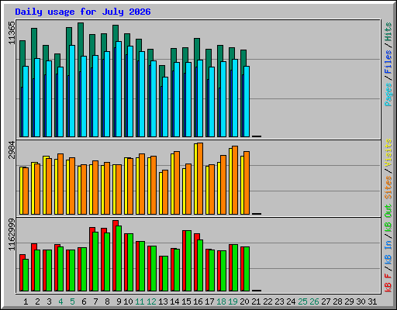Viewport: 397px width, 310px height.
Task: Click the cyan Pages bar for day 20
Action: [247, 102]
